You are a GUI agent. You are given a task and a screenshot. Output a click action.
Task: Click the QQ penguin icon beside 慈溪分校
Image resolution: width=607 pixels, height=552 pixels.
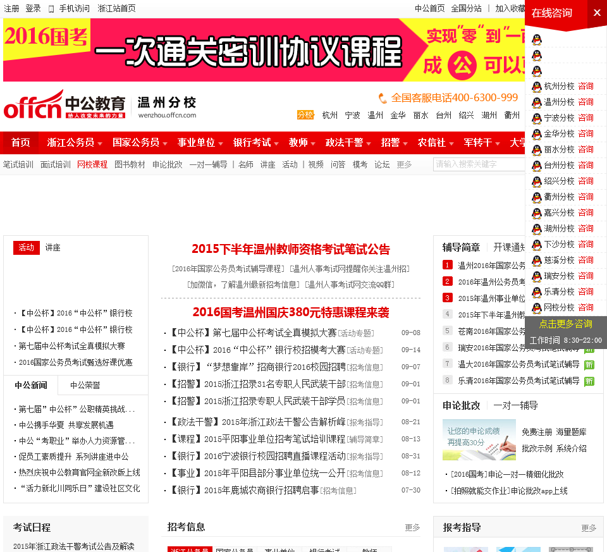[x=537, y=261]
